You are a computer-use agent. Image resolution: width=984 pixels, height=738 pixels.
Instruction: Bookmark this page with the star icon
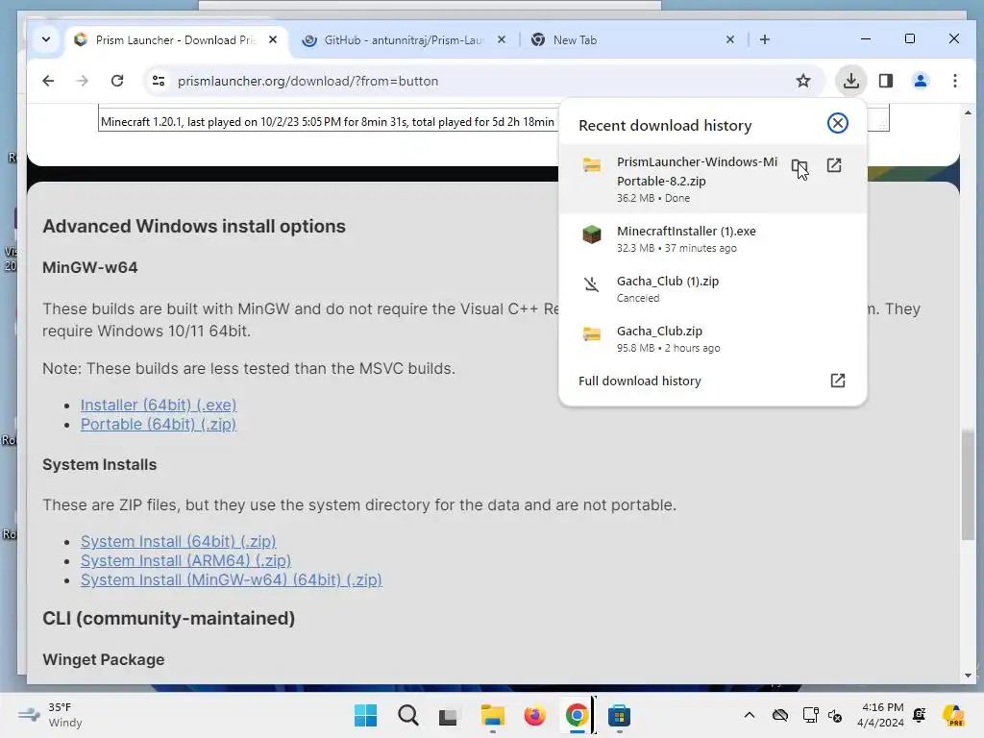802,81
